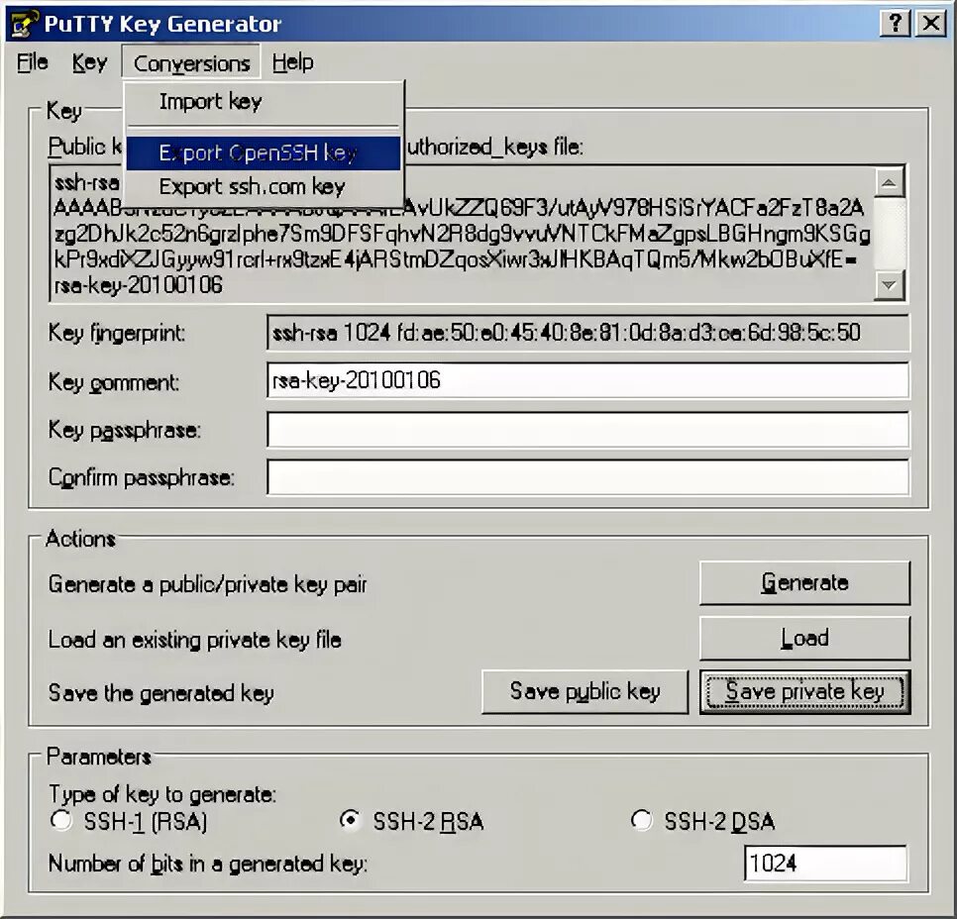Open the Help menu
Image resolution: width=957 pixels, height=919 pixels.
pos(293,62)
